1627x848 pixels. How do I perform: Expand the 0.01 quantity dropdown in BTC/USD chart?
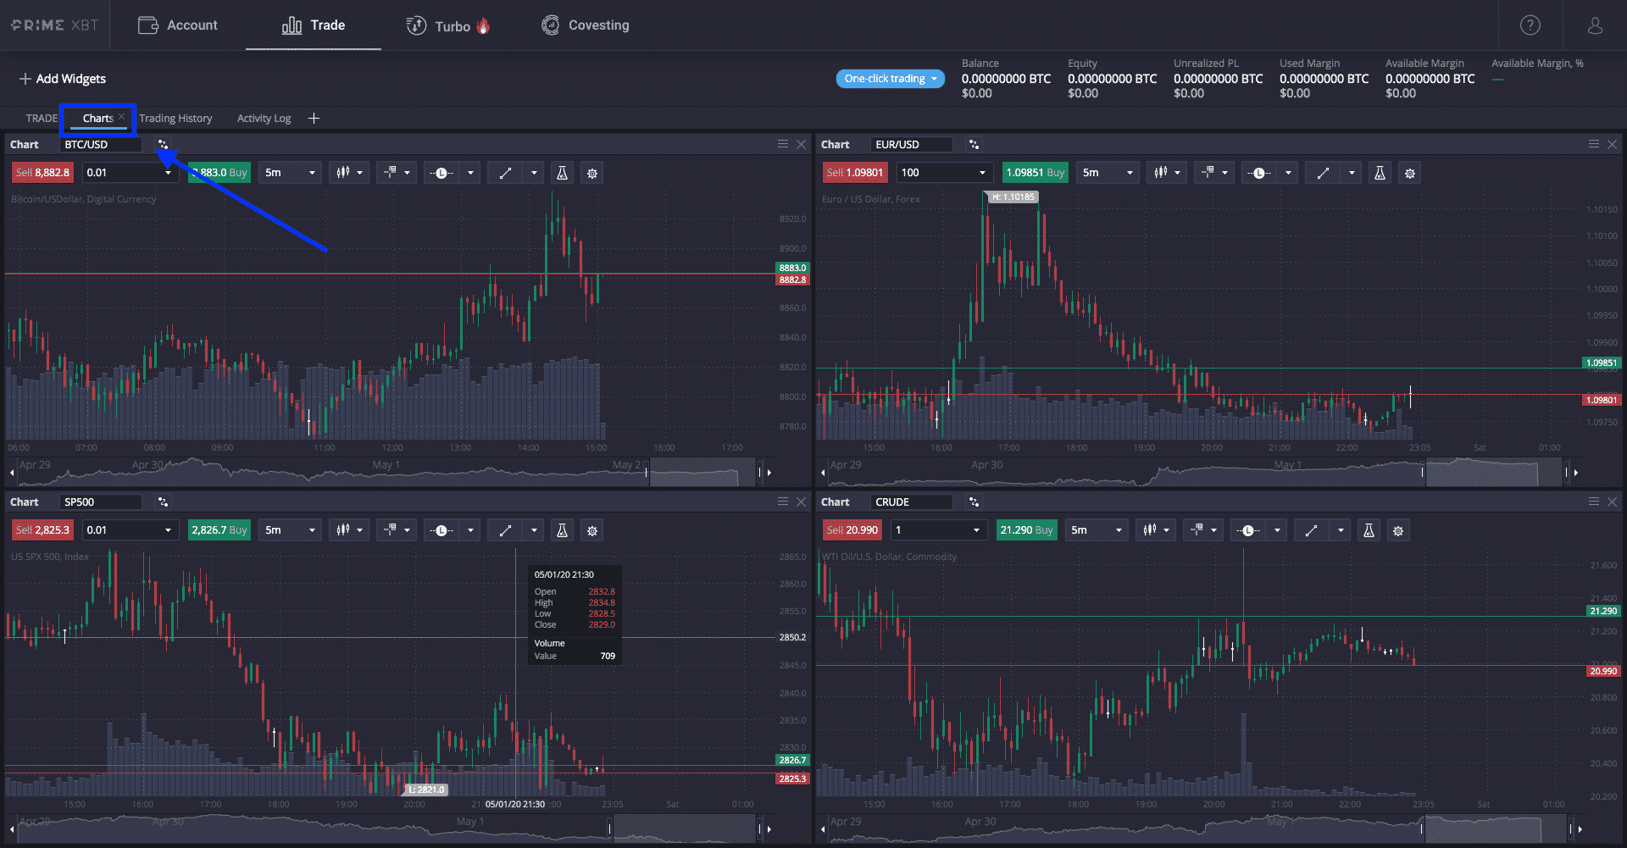pyautogui.click(x=168, y=173)
